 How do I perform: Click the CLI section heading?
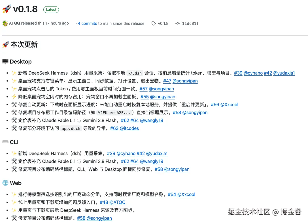(x=14, y=142)
